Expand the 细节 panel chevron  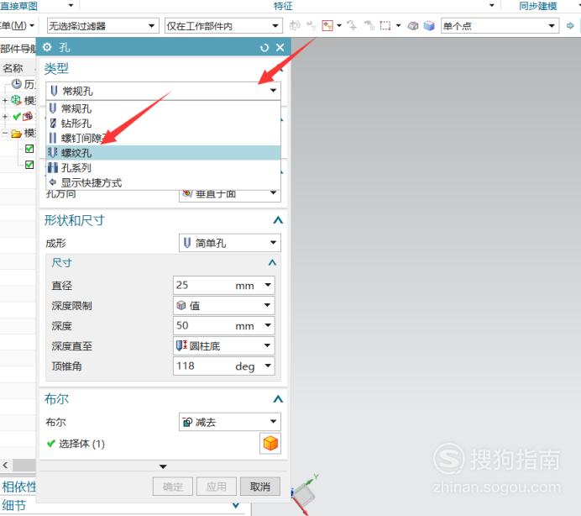[x=236, y=505]
